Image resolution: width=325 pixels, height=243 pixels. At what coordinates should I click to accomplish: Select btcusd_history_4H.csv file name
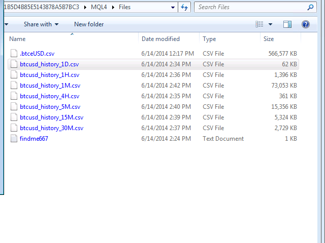(x=50, y=96)
